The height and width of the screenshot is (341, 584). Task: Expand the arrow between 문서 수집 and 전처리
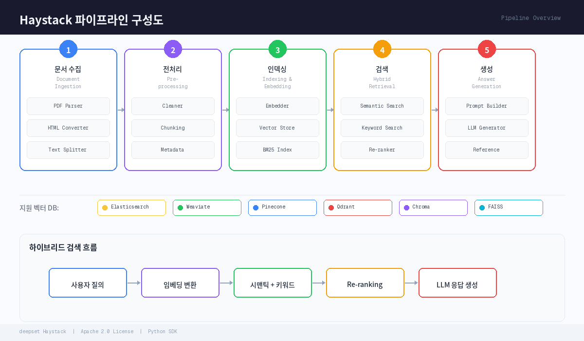coord(121,110)
